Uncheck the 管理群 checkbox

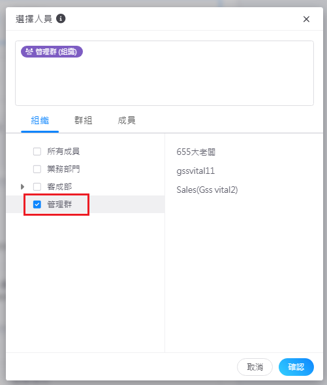pos(37,205)
